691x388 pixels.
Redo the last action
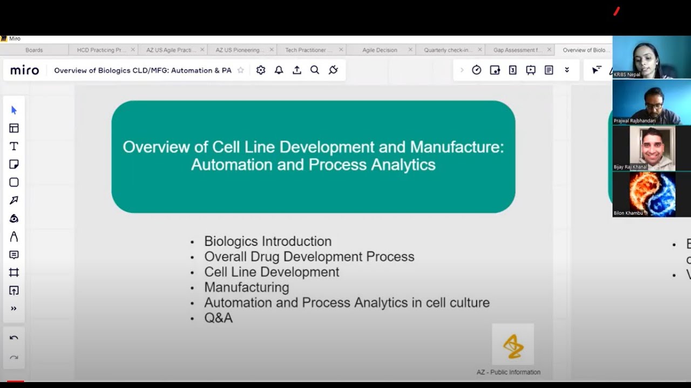click(14, 357)
